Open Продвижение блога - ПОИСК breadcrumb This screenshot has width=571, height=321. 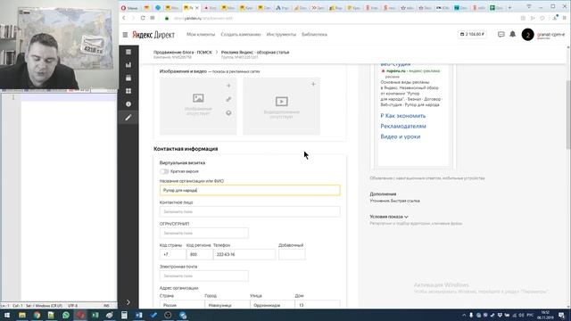(x=182, y=53)
